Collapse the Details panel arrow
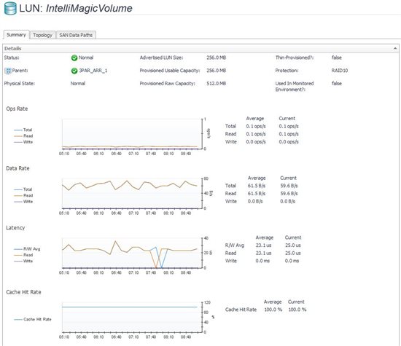The width and height of the screenshot is (401, 346). tap(395, 48)
